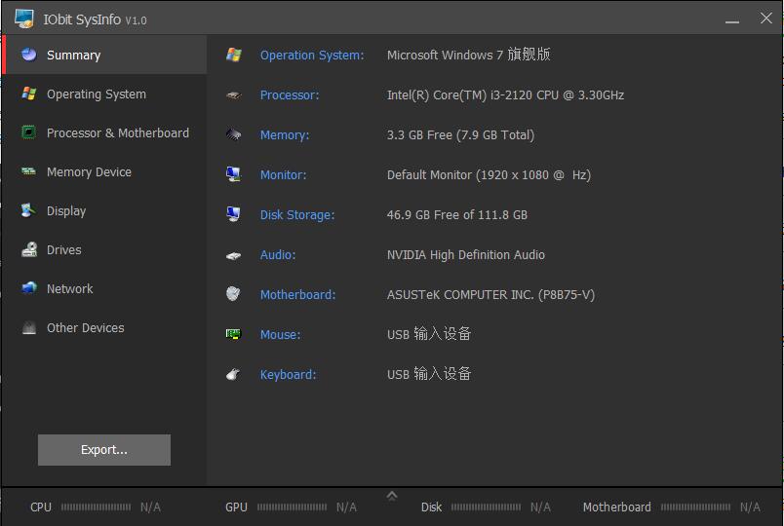The height and width of the screenshot is (526, 784).
Task: Click the monitor icon beside Monitor row
Action: click(x=233, y=174)
